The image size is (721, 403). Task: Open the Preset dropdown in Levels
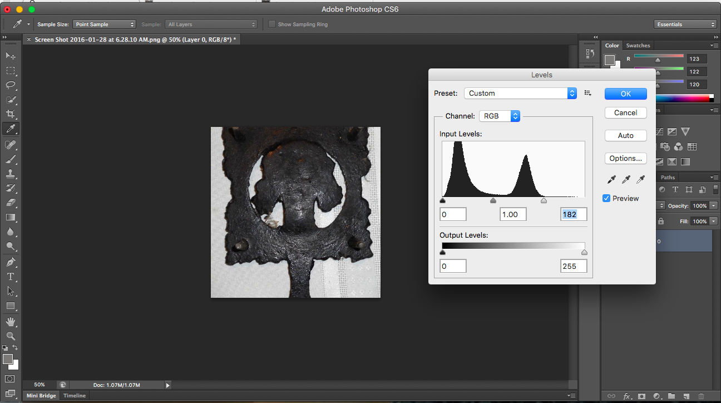point(520,94)
